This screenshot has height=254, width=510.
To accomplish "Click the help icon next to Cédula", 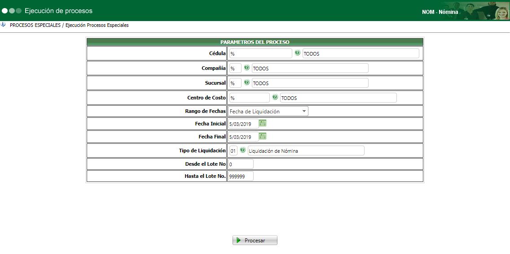I will pyautogui.click(x=297, y=53).
